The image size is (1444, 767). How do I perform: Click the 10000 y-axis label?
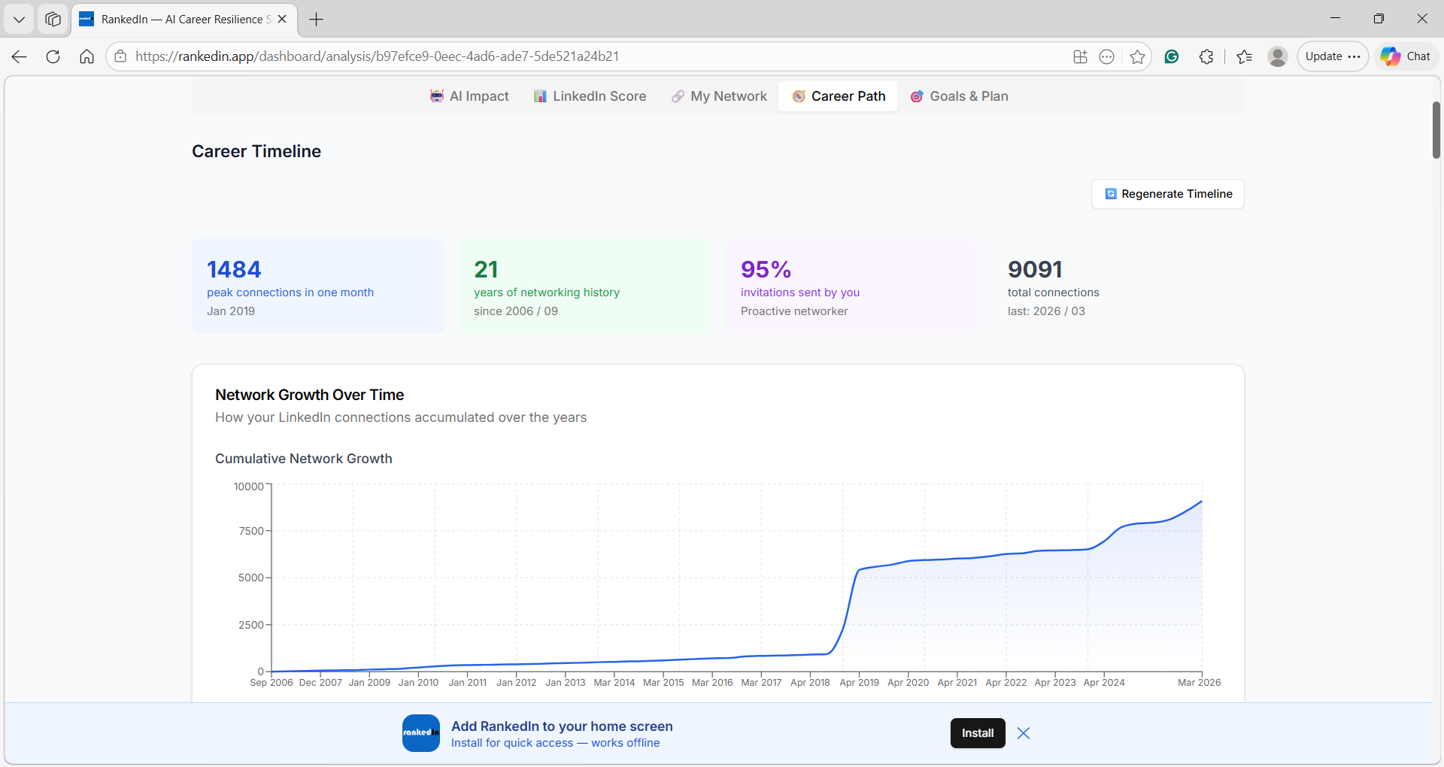249,487
